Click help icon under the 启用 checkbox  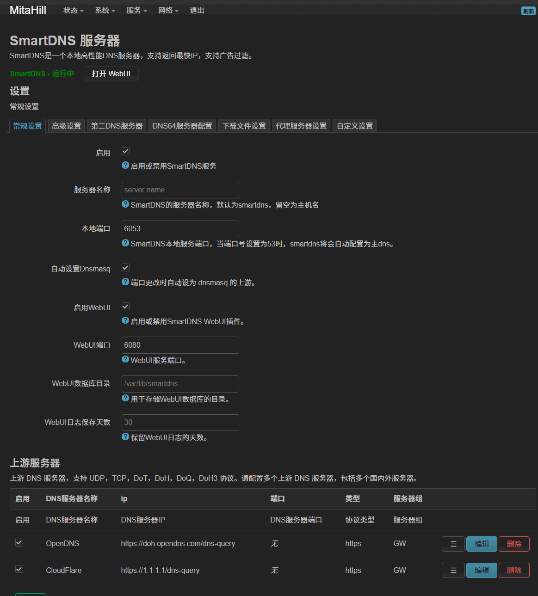tap(125, 166)
